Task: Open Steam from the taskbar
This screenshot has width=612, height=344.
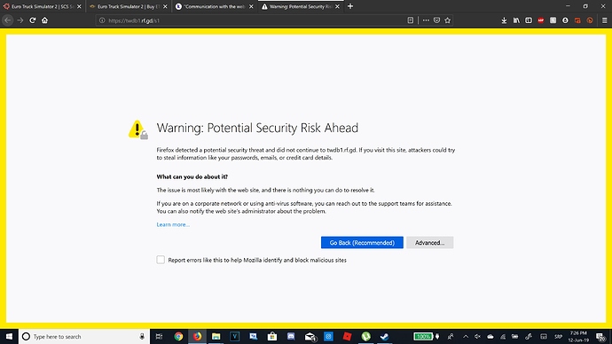Action: (384, 336)
